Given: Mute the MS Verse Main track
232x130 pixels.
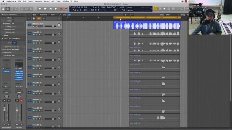Looking at the screenshot, I should pyautogui.click(x=34, y=26).
